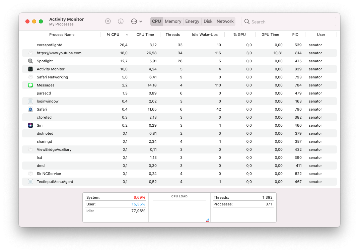Screen dimensions: 359x252
Task: Click the search magnifier icon
Action: (247, 21)
